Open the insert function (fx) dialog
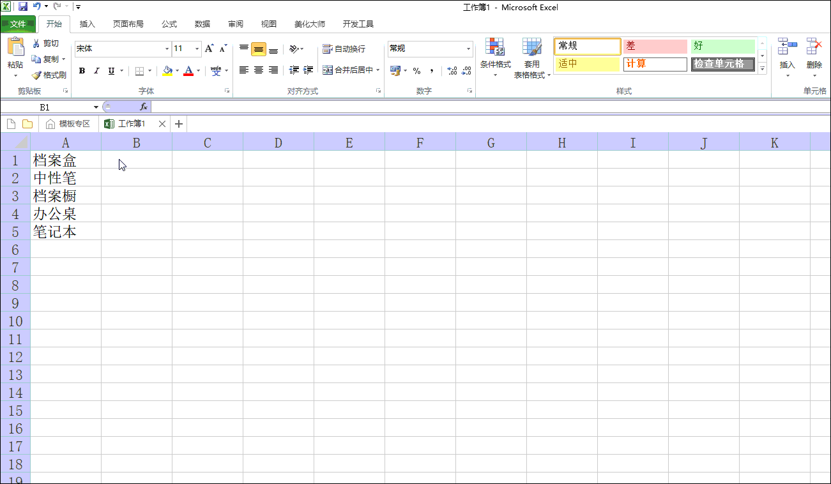This screenshot has width=831, height=484. [x=144, y=107]
